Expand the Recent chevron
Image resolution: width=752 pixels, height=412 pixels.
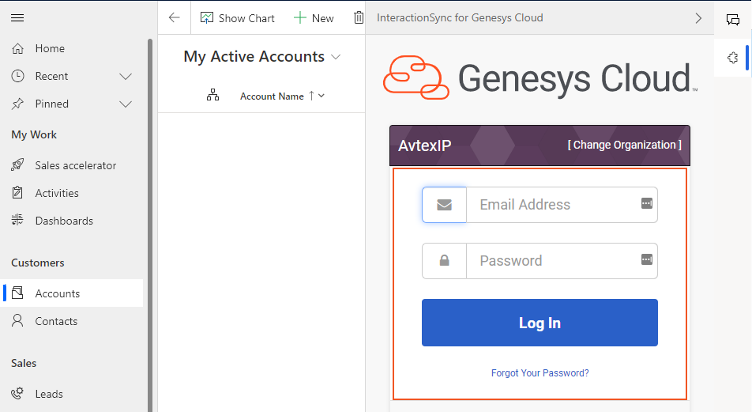coord(126,77)
